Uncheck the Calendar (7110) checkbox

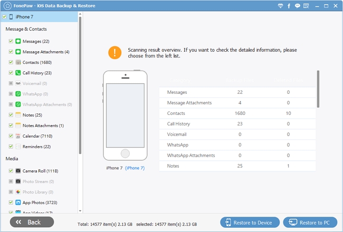(x=11, y=136)
